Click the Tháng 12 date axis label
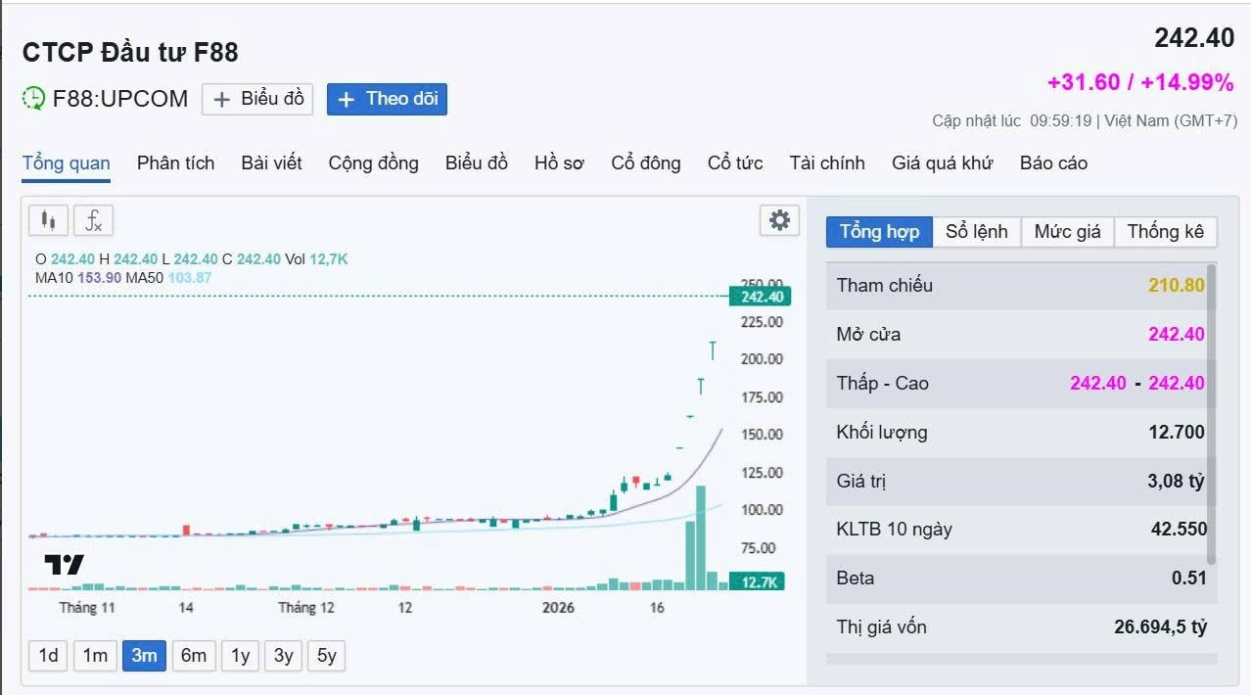1251x695 pixels. [x=306, y=608]
